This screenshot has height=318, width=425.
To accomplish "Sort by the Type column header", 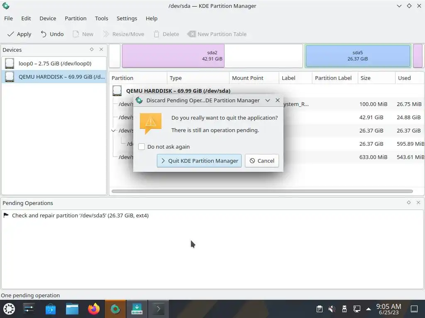I will pyautogui.click(x=198, y=78).
